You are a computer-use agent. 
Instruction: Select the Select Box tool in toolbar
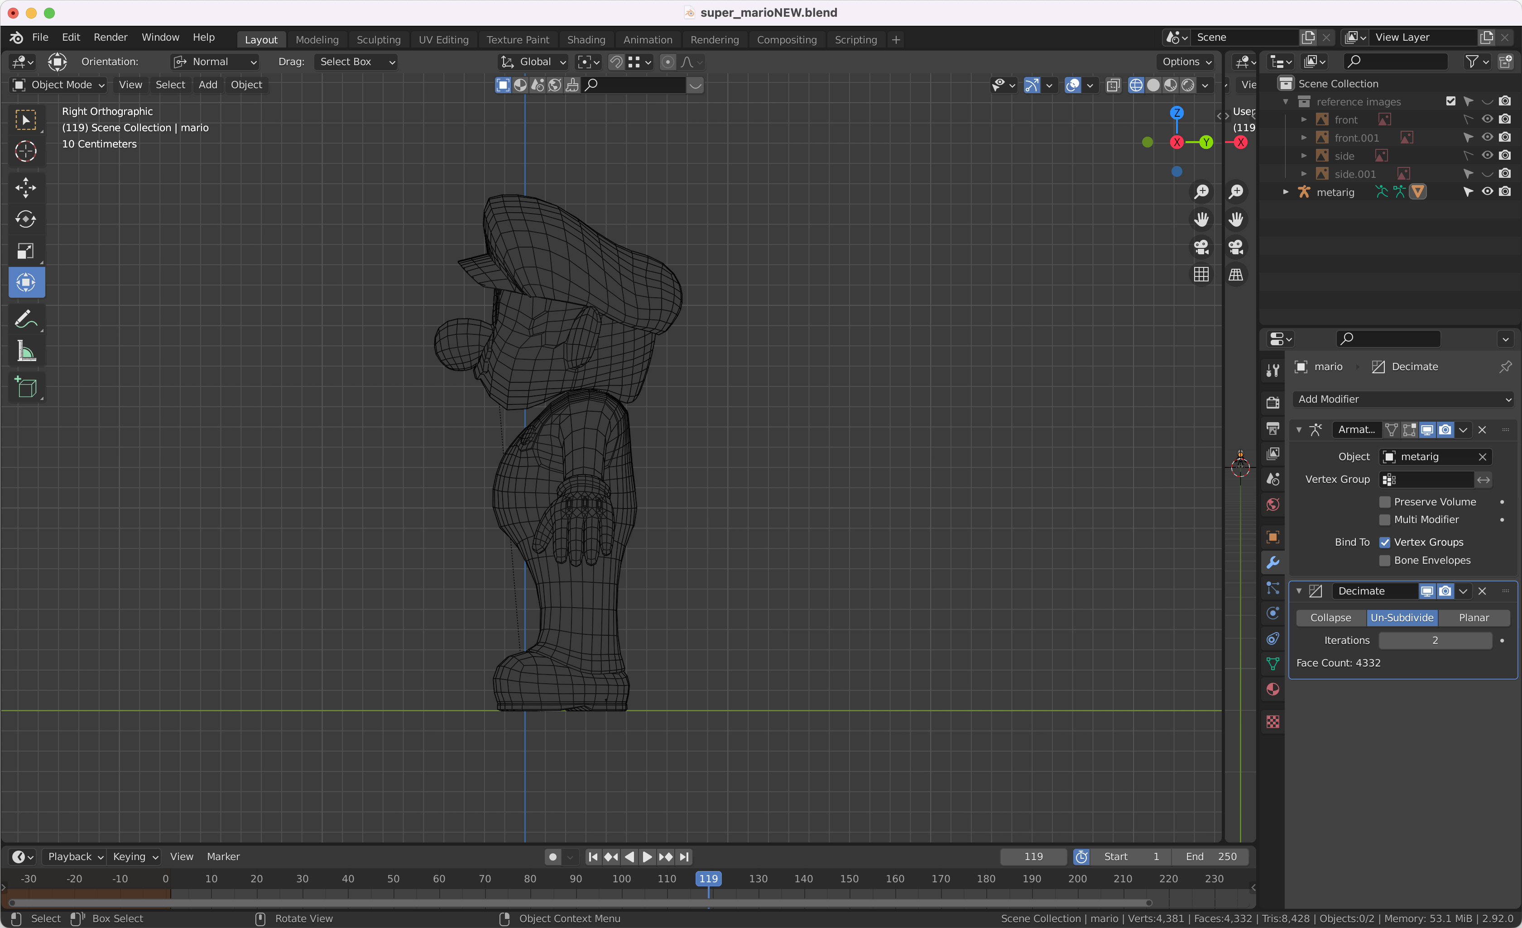[26, 120]
